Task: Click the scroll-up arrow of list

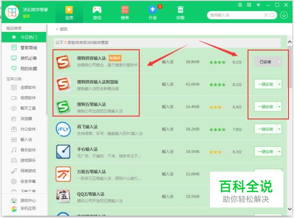Action: pyautogui.click(x=290, y=42)
